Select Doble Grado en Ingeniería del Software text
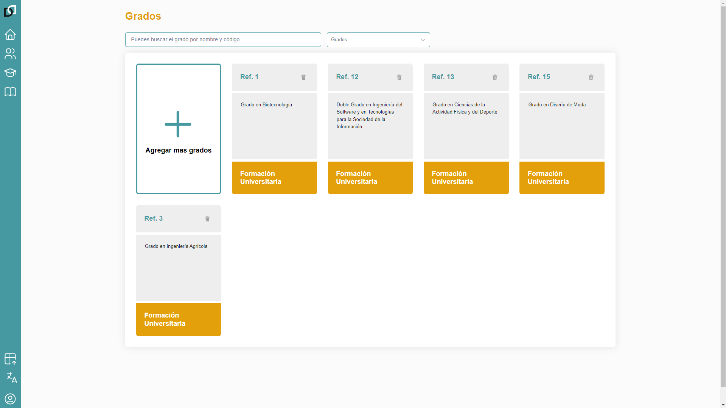Viewport: 726px width, 408px height. [369, 115]
